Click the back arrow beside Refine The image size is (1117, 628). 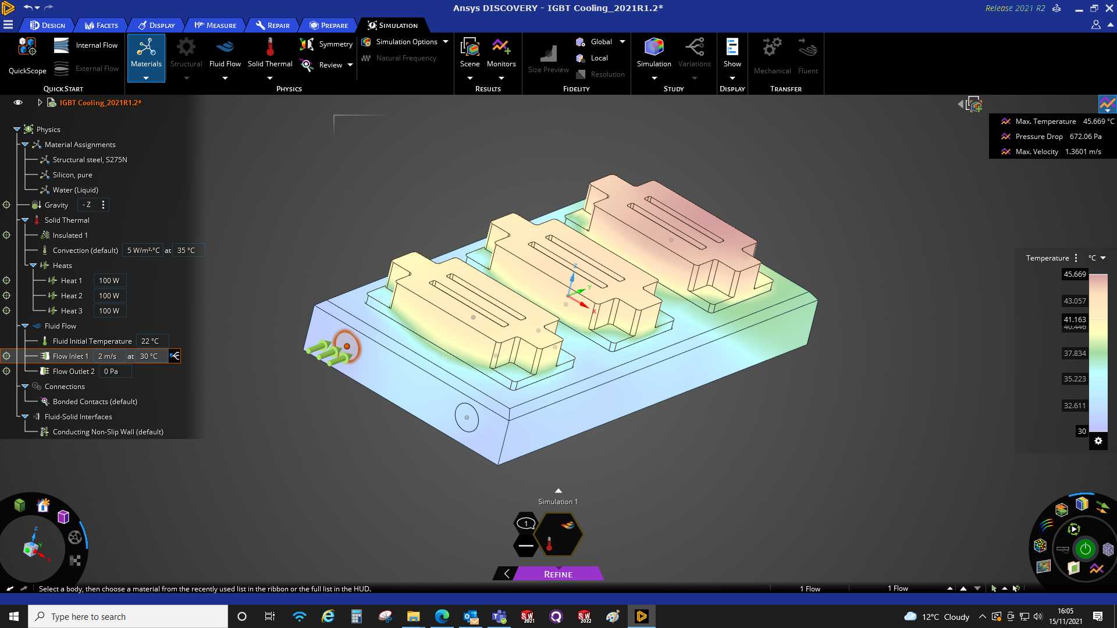point(506,574)
